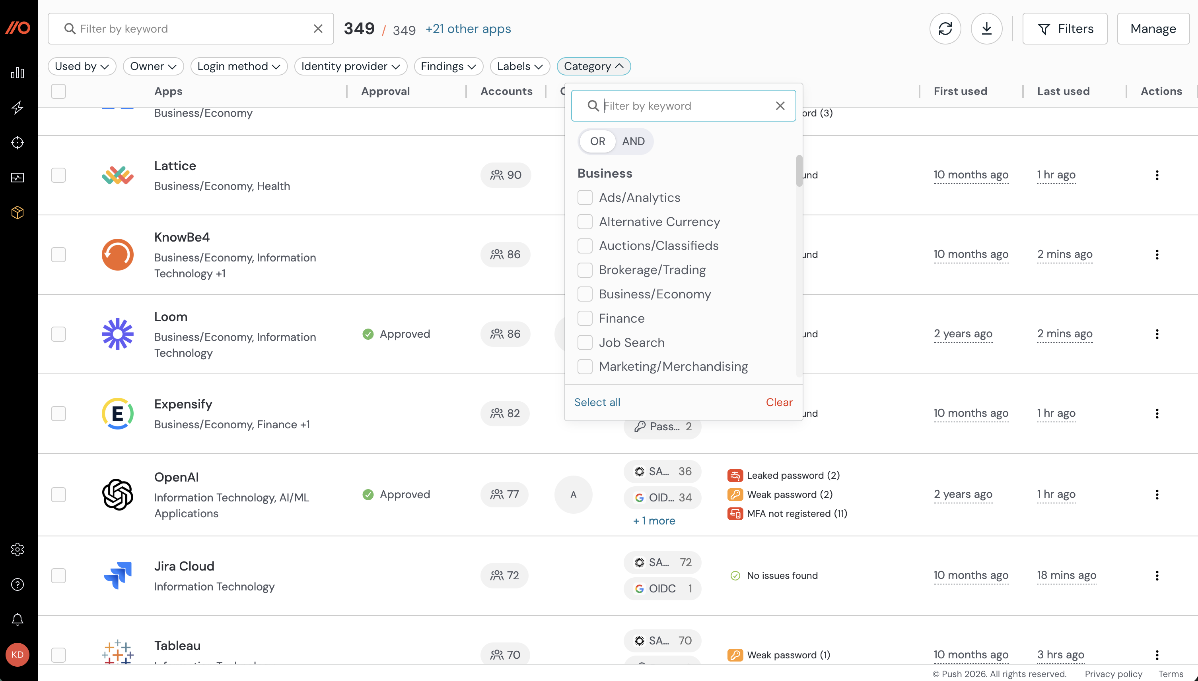This screenshot has width=1198, height=681.
Task: Open actions menu for Jira Cloud row
Action: pyautogui.click(x=1157, y=575)
